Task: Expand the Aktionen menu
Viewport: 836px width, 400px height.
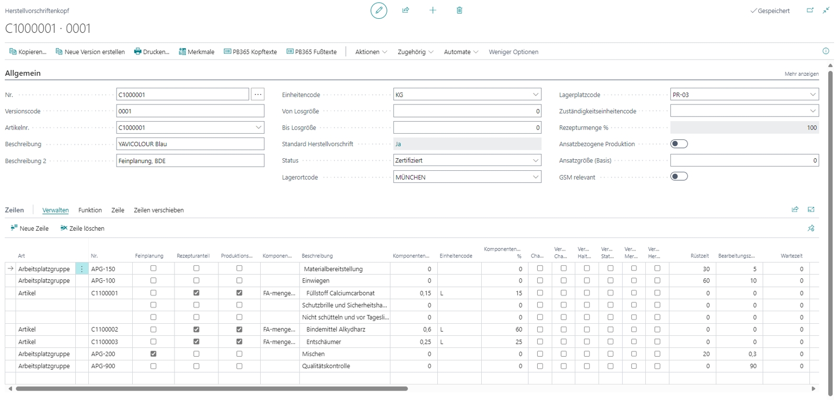Action: pyautogui.click(x=371, y=52)
